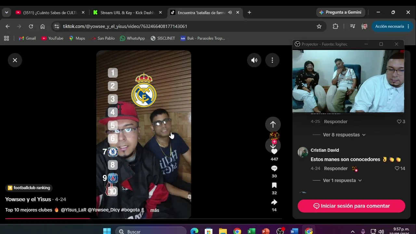Open Excel from the taskbar

(252, 231)
